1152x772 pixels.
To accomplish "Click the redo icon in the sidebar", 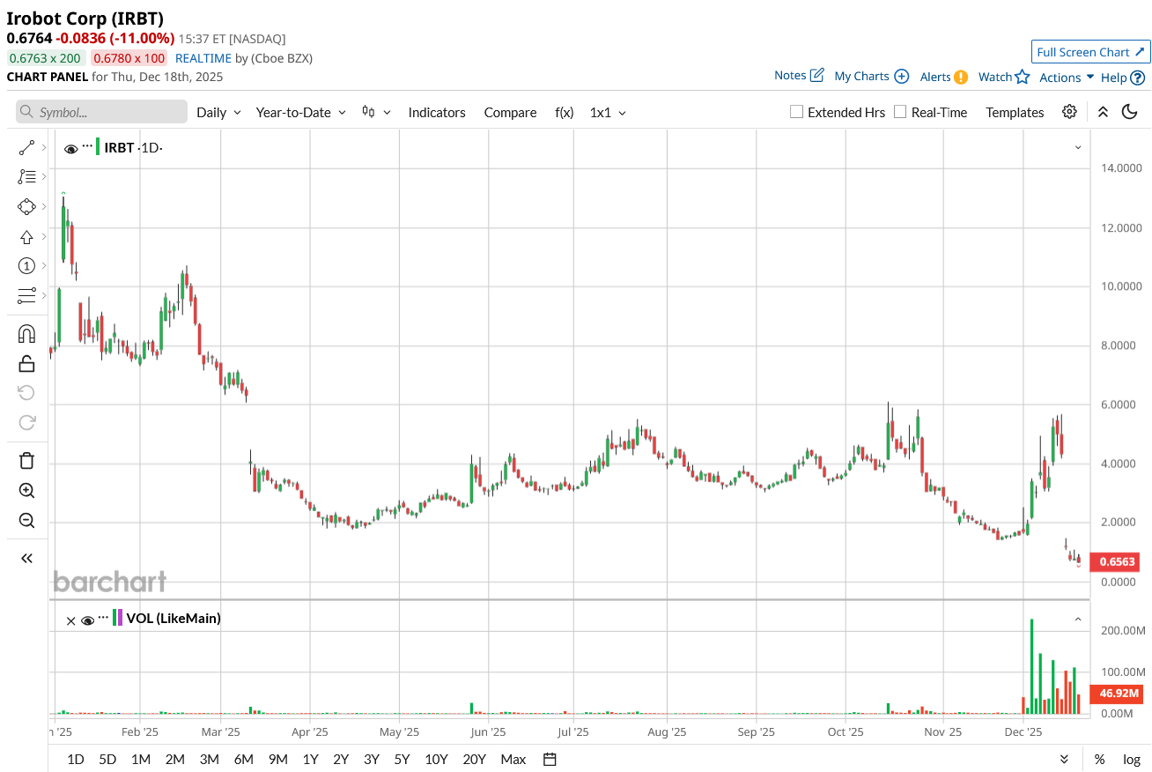I will (x=26, y=422).
